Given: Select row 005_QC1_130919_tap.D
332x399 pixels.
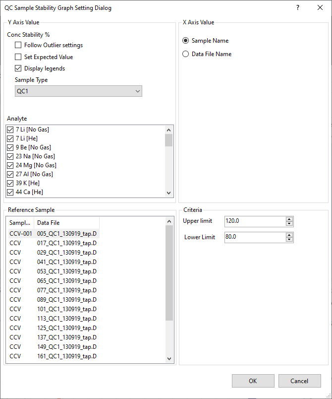Looking at the screenshot, I should coord(53,234).
